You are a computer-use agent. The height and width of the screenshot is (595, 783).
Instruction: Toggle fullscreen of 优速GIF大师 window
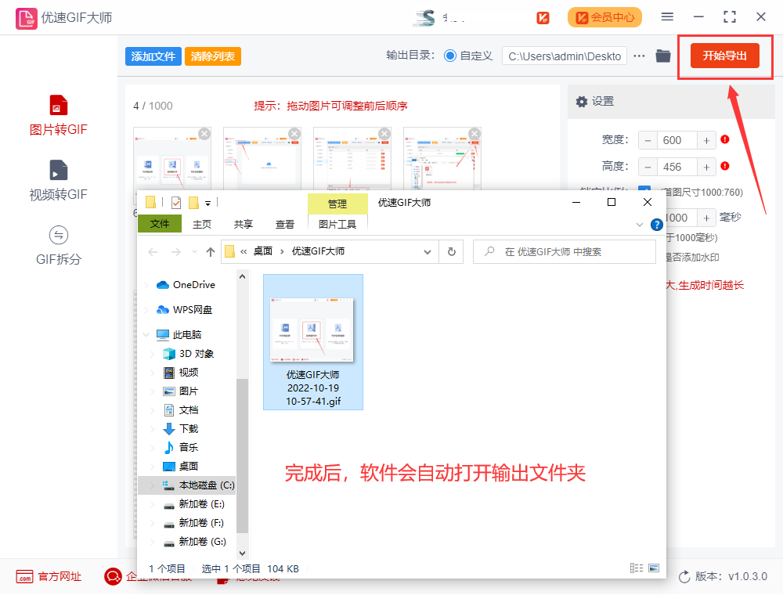point(730,17)
